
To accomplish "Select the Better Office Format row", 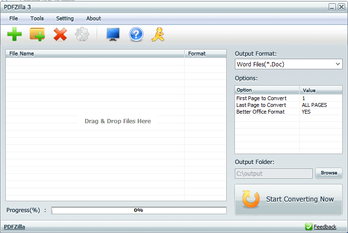I will [289, 112].
